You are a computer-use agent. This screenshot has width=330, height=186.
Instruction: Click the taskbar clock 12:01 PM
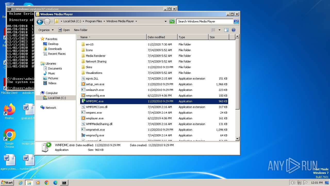tap(317, 183)
